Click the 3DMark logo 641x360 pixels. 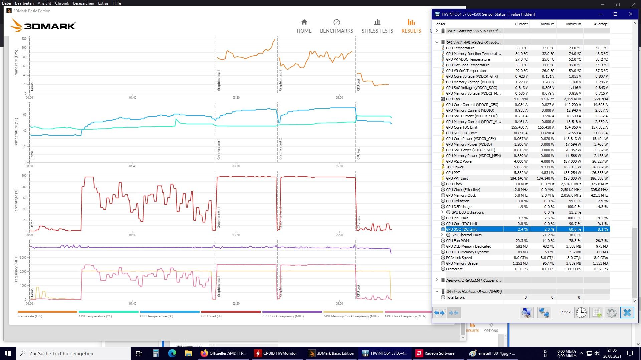pyautogui.click(x=43, y=25)
